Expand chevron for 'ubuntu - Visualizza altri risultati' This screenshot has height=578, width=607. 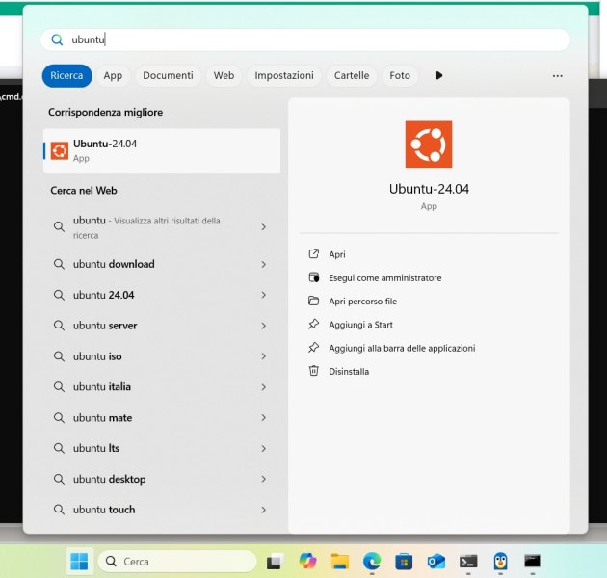click(264, 226)
